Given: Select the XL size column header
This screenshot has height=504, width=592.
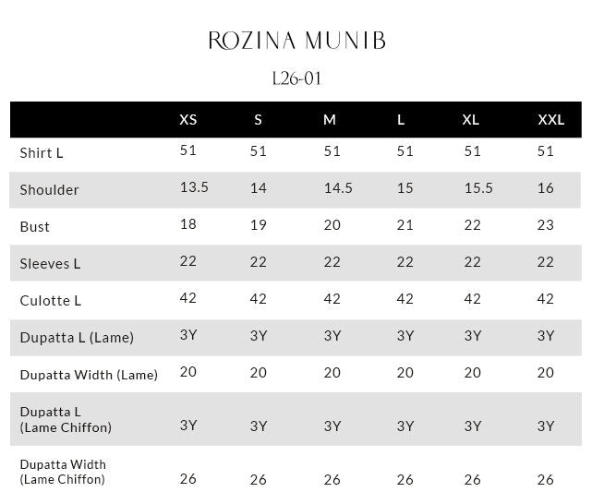Looking at the screenshot, I should pyautogui.click(x=470, y=120).
